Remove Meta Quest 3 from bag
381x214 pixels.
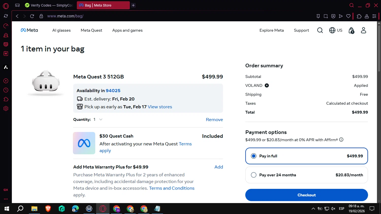pyautogui.click(x=214, y=120)
